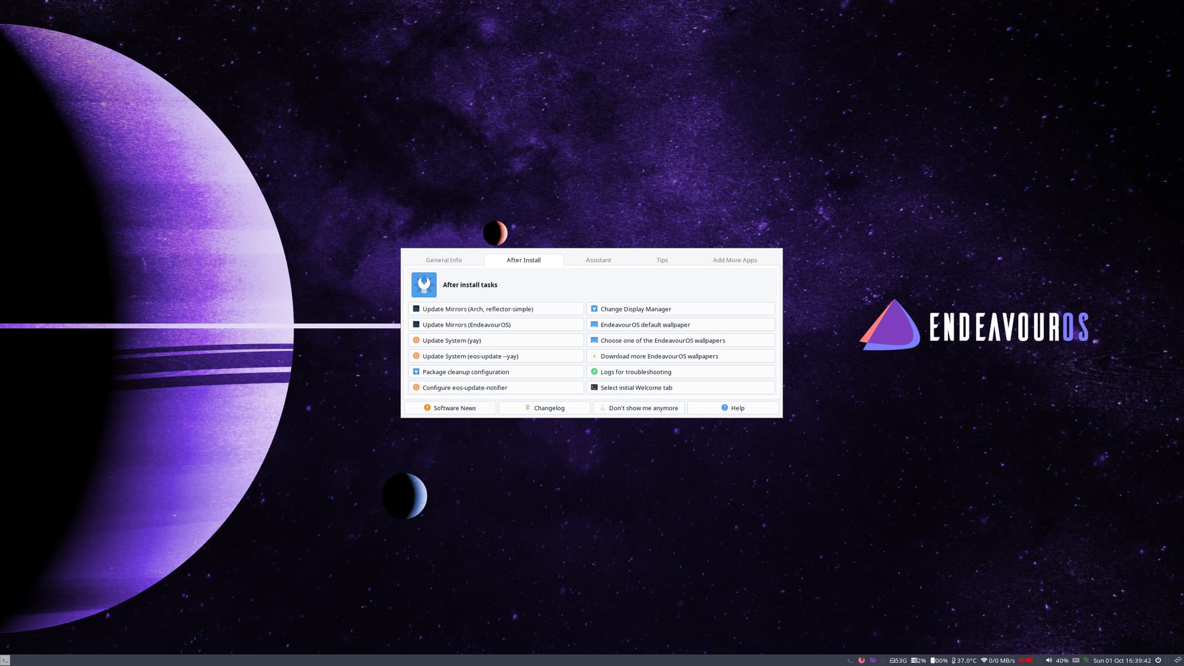
Task: Click the power button icon in the panel
Action: (x=1158, y=660)
